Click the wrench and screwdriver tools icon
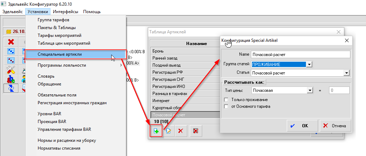The image size is (366, 156). (11, 69)
